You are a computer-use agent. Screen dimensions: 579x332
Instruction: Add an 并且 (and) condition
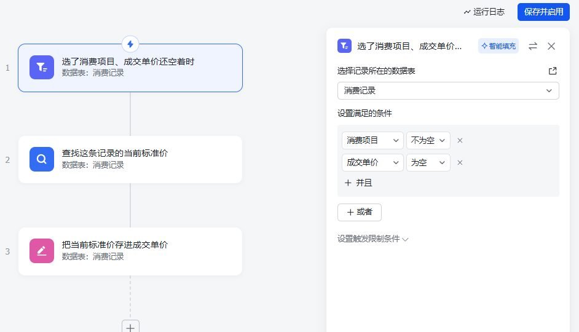click(358, 183)
